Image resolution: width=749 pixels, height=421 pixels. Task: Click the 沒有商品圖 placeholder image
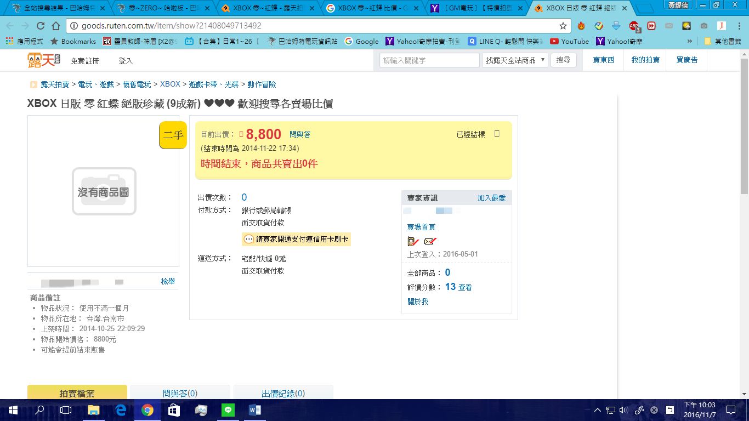pyautogui.click(x=104, y=191)
